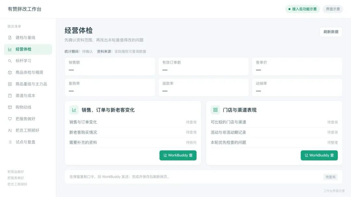351x197 pixels.
Task: Click 让 WorkBuddy 查 under 销售、订单与新老客变化
Action: click(178, 155)
